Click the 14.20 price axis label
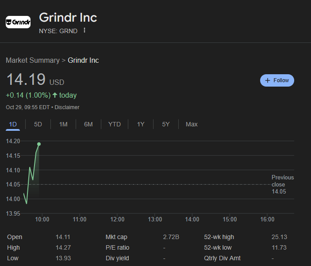 point(13,141)
